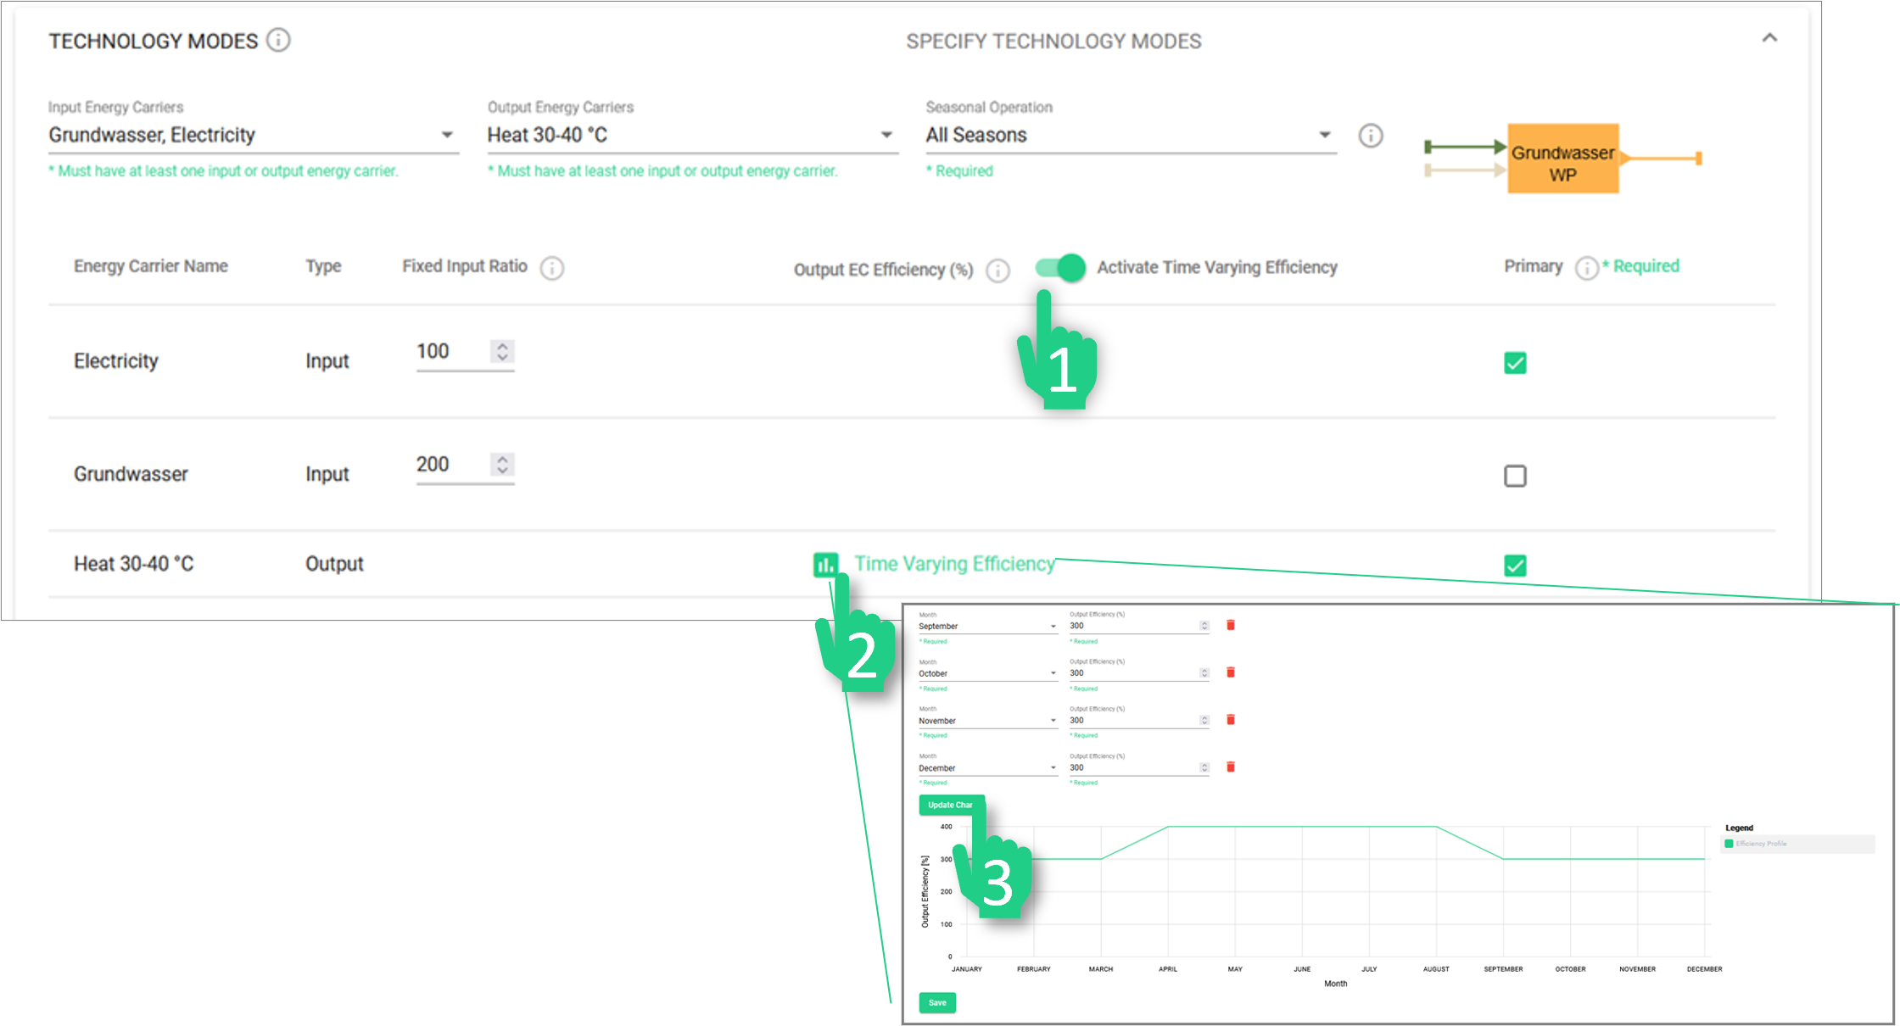Screen dimensions: 1900x1026
Task: Uncheck Heat 30-40 °C primary checkbox
Action: tap(1515, 566)
